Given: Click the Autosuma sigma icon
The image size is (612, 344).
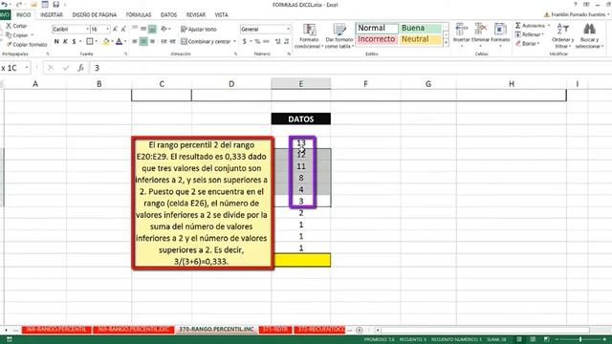Looking at the screenshot, I should 518,26.
